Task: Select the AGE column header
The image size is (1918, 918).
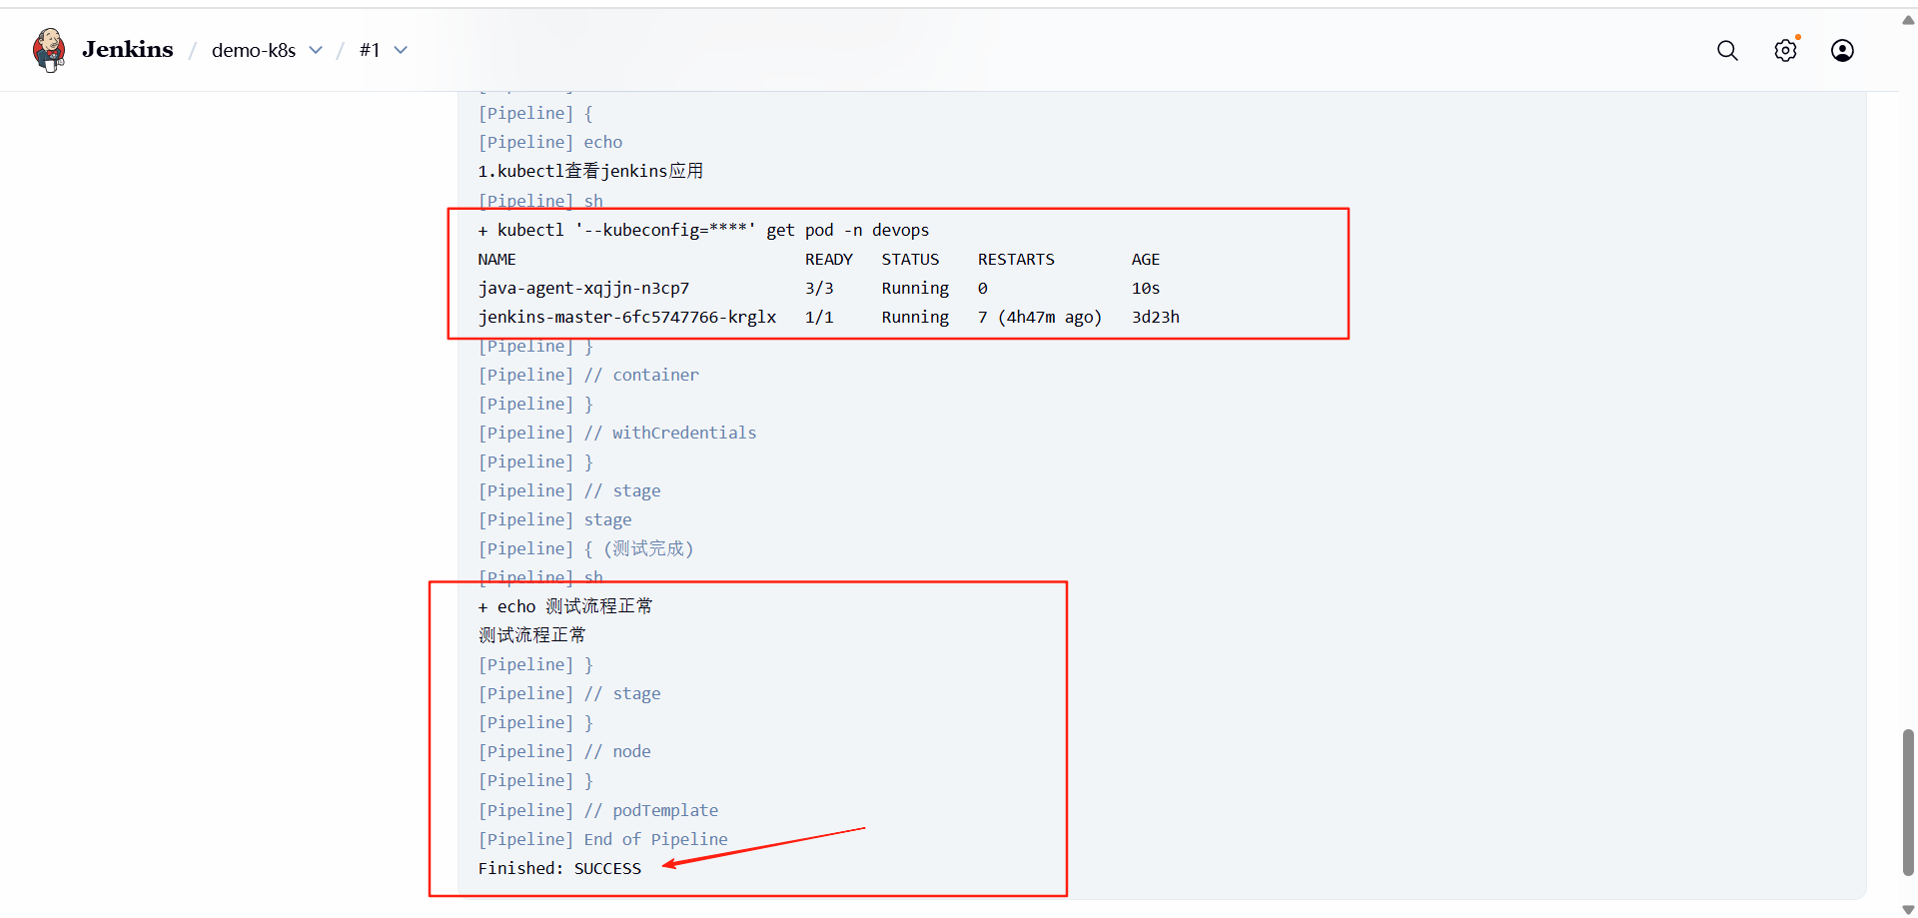Action: (1146, 259)
